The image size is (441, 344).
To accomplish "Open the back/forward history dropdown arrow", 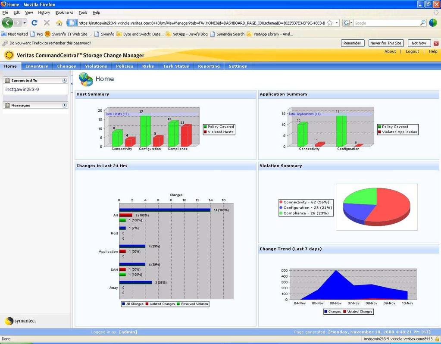I will [x=25, y=23].
